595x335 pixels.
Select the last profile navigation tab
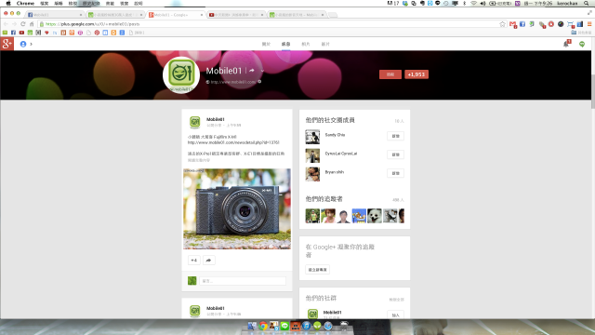(x=325, y=44)
